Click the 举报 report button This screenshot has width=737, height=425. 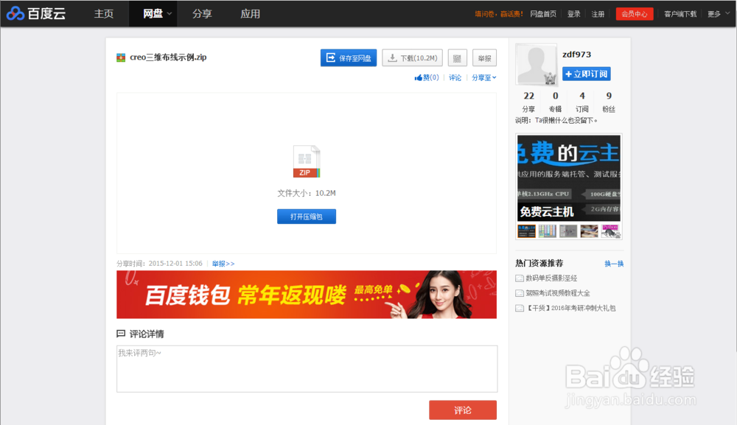pyautogui.click(x=484, y=58)
